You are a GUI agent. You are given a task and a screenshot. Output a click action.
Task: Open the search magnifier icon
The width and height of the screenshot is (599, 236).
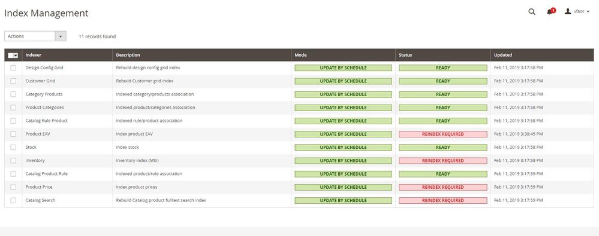pyautogui.click(x=532, y=12)
